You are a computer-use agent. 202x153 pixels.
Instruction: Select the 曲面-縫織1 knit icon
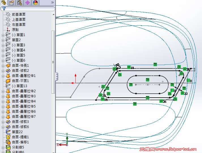point(8,137)
